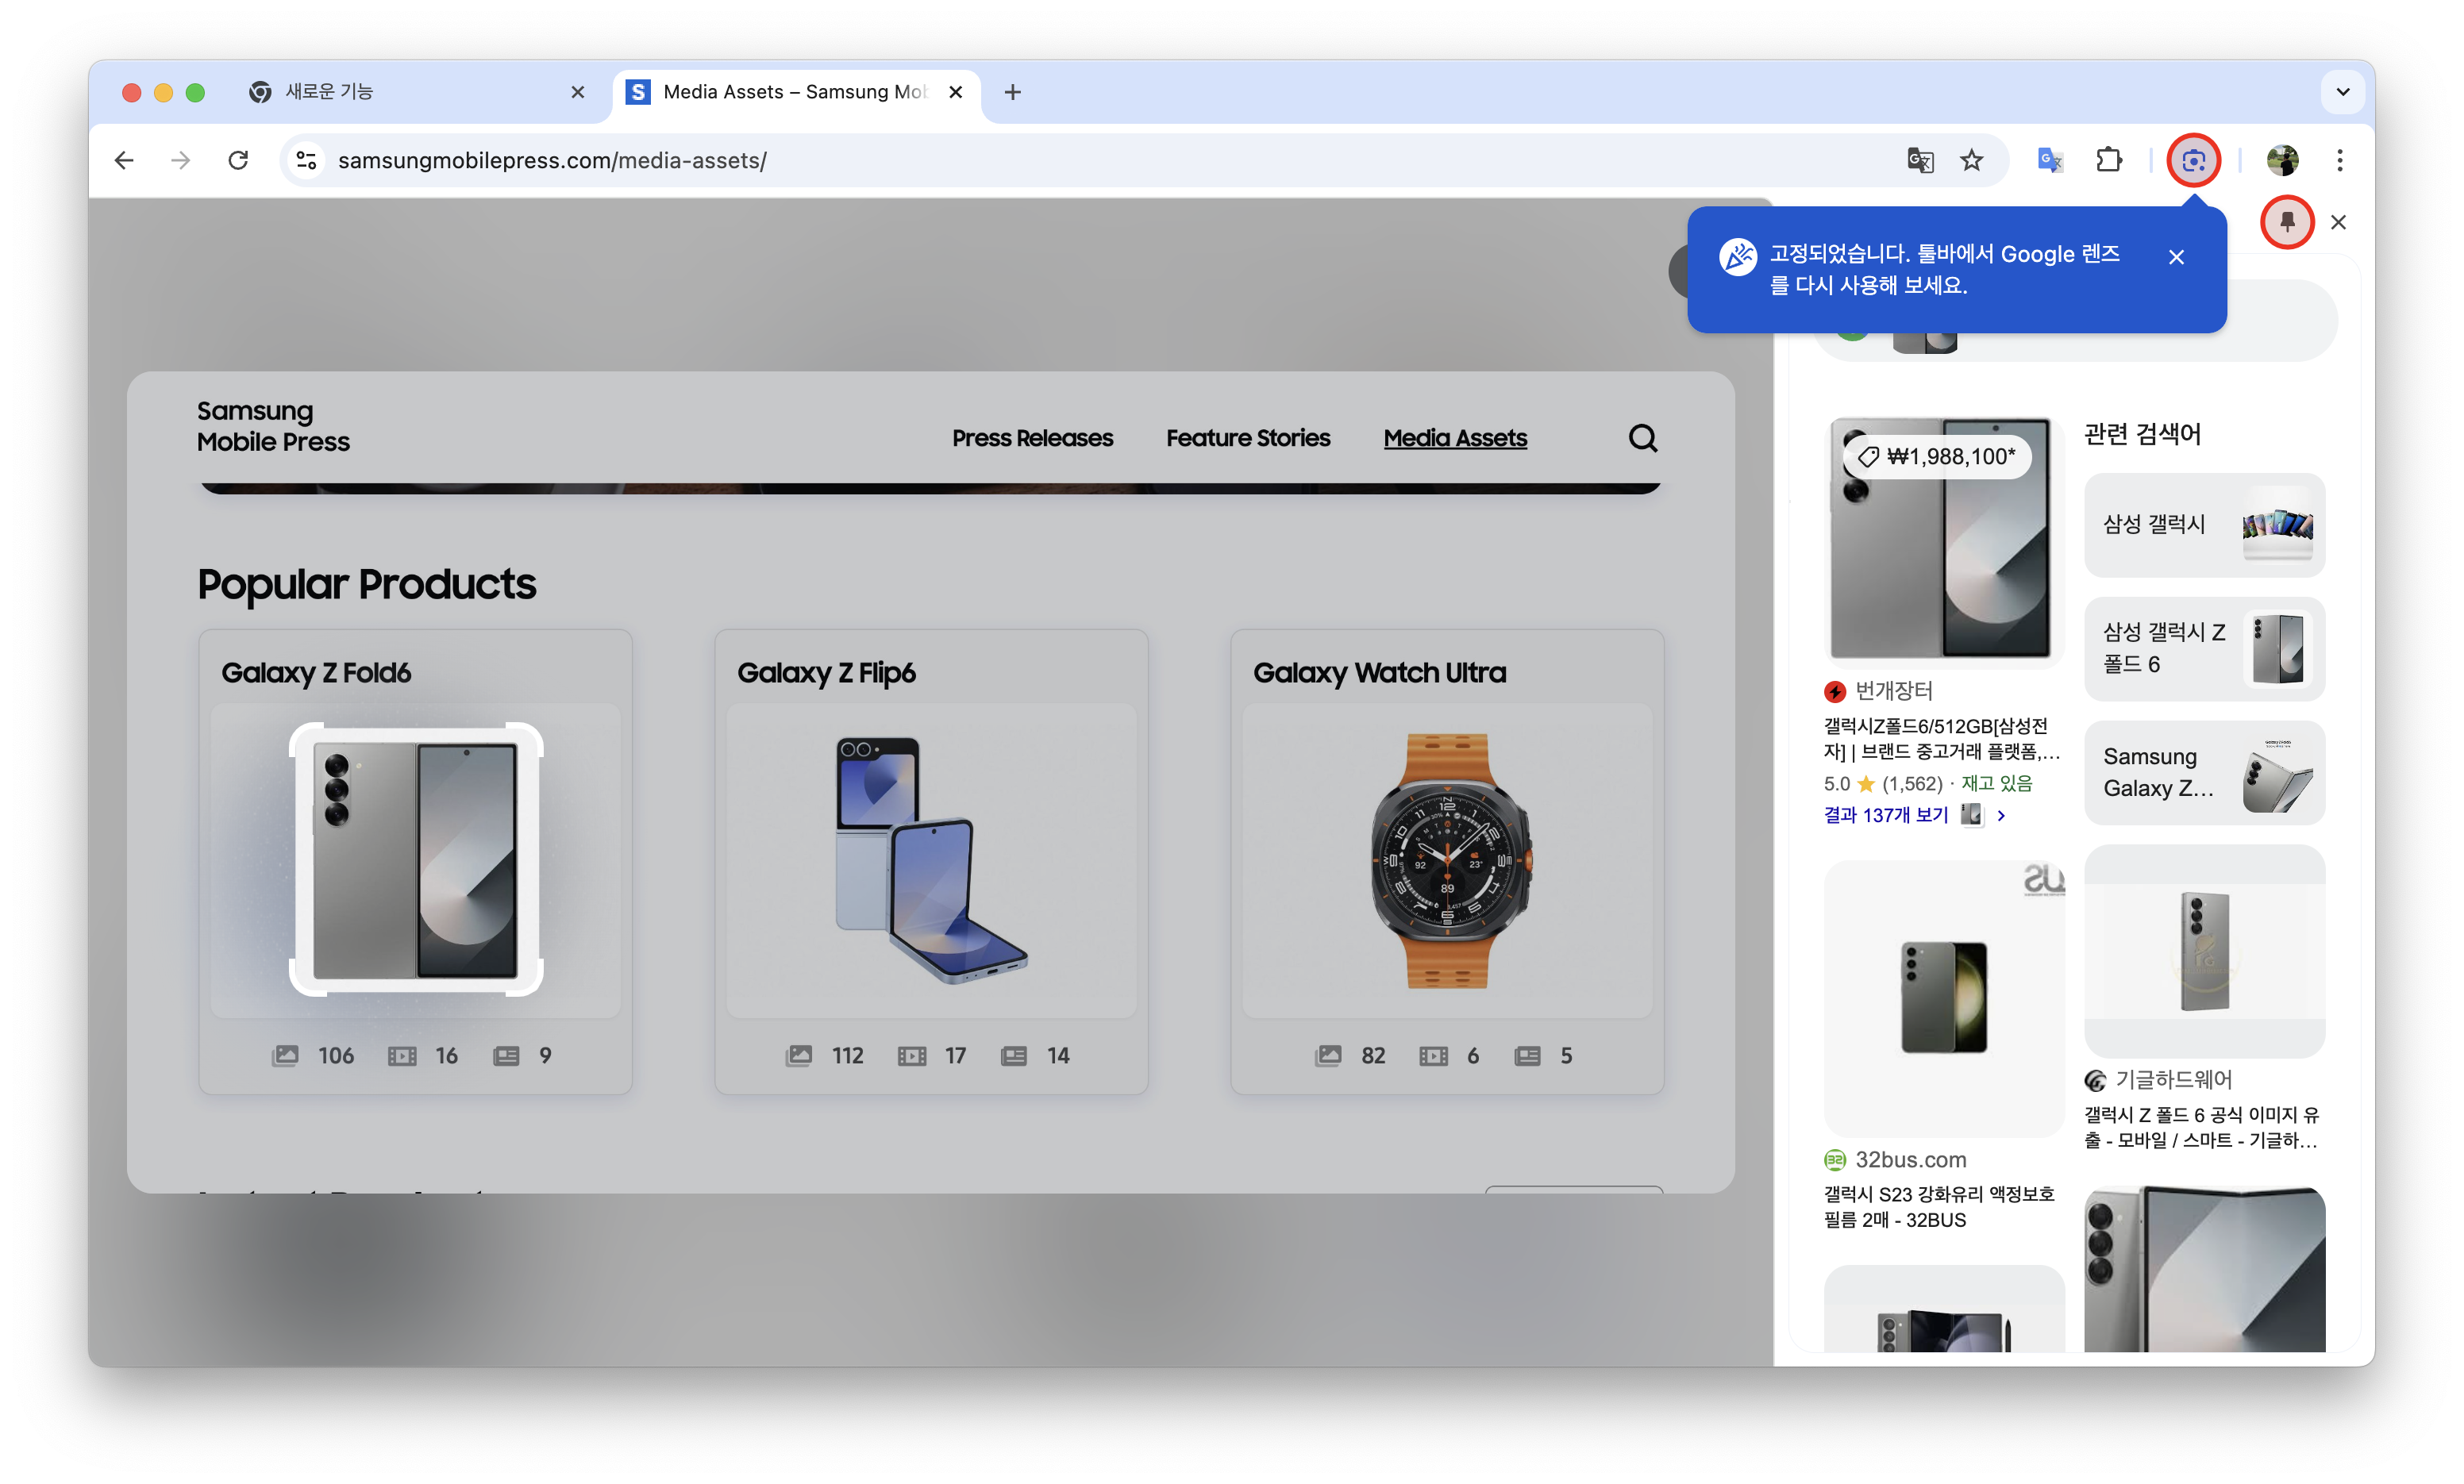Go to Feature Stories
2464x1484 pixels.
(1247, 438)
